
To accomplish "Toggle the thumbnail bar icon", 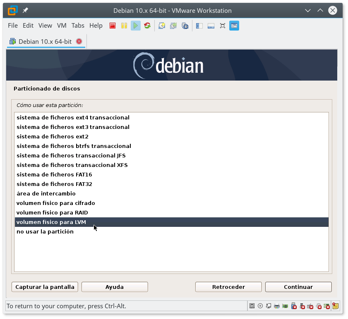I will (211, 26).
